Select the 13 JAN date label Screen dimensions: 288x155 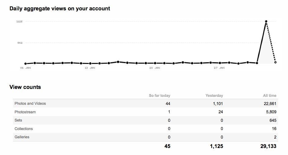tap(90, 68)
